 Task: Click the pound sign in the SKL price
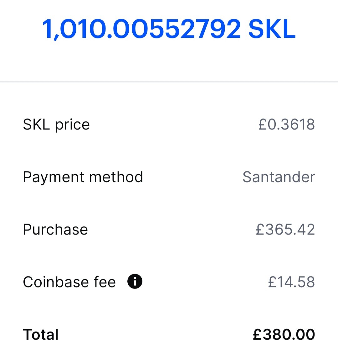(262, 124)
